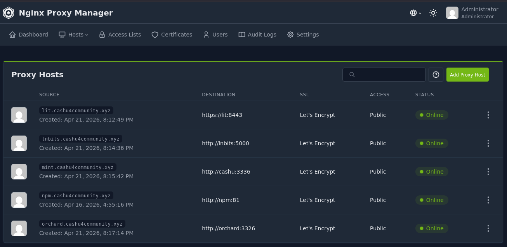Click the STATUS column header
507x247 pixels.
pos(425,95)
